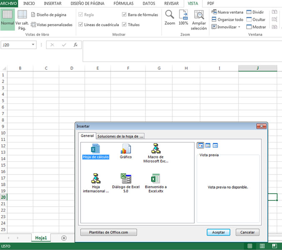Select Macro de Microsoft Excel item

pyautogui.click(x=156, y=153)
